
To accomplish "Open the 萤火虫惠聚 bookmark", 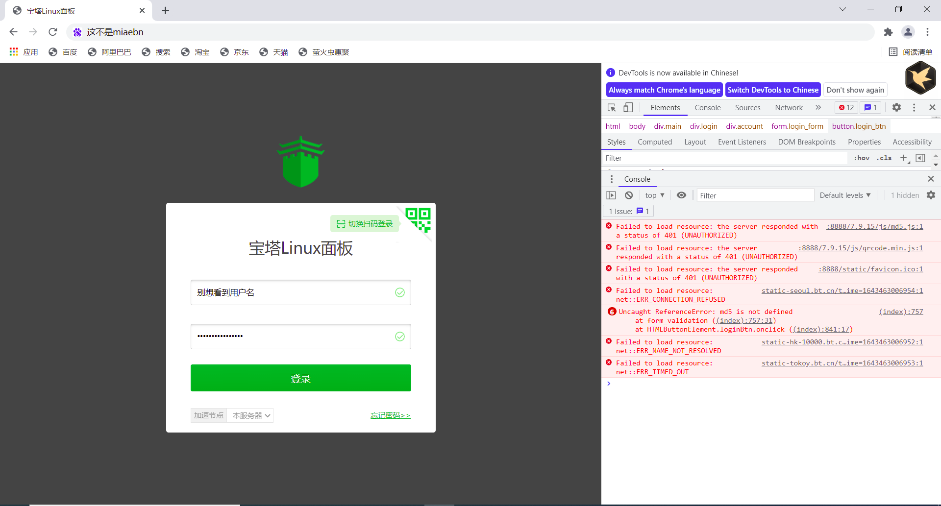I will [324, 52].
